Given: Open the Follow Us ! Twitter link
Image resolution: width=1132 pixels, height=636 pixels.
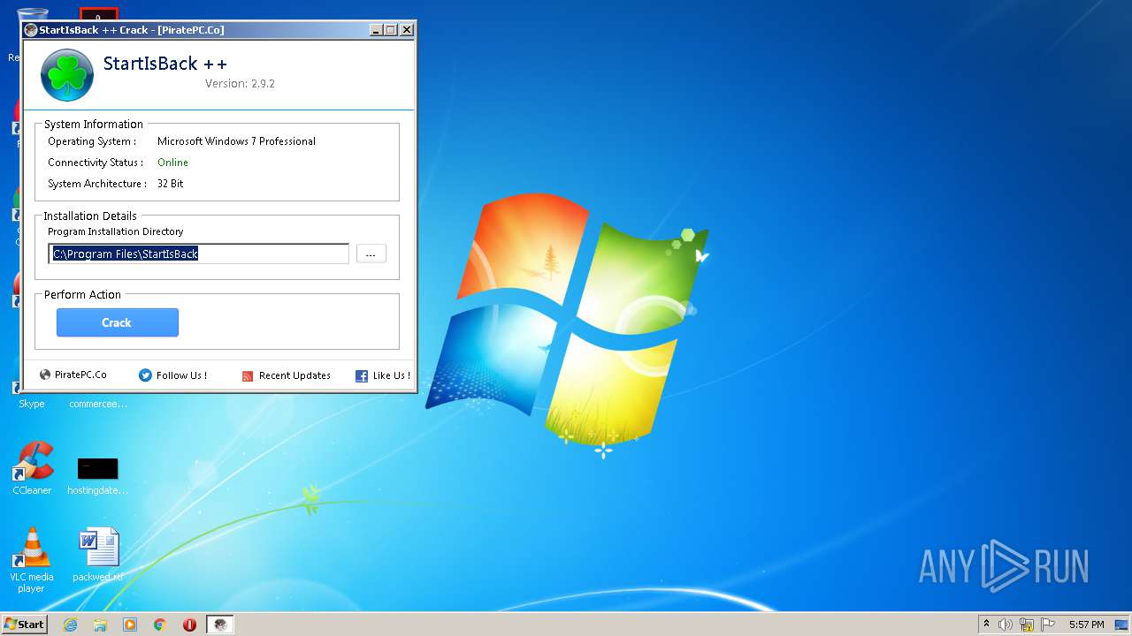Looking at the screenshot, I should click(x=181, y=375).
